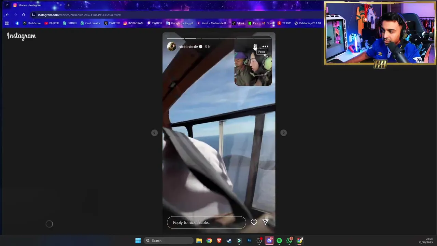Viewport: 437px width, 246px height.
Task: Pause the Instagram story playback
Action: (255, 46)
